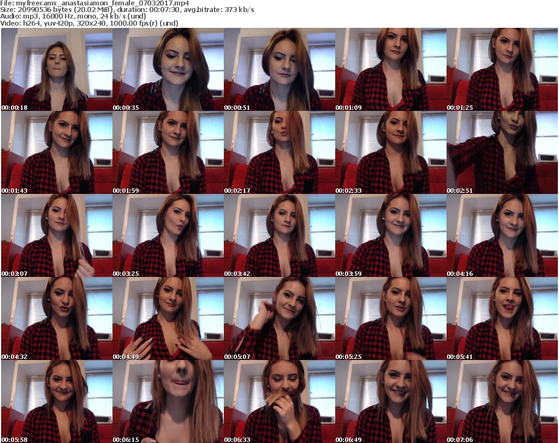The image size is (559, 443).
Task: Open the last thumbnail at 00:07:06
Action: click(x=502, y=401)
